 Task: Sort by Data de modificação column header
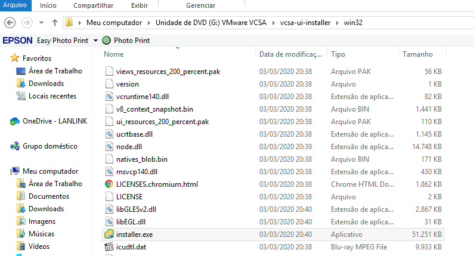(290, 54)
